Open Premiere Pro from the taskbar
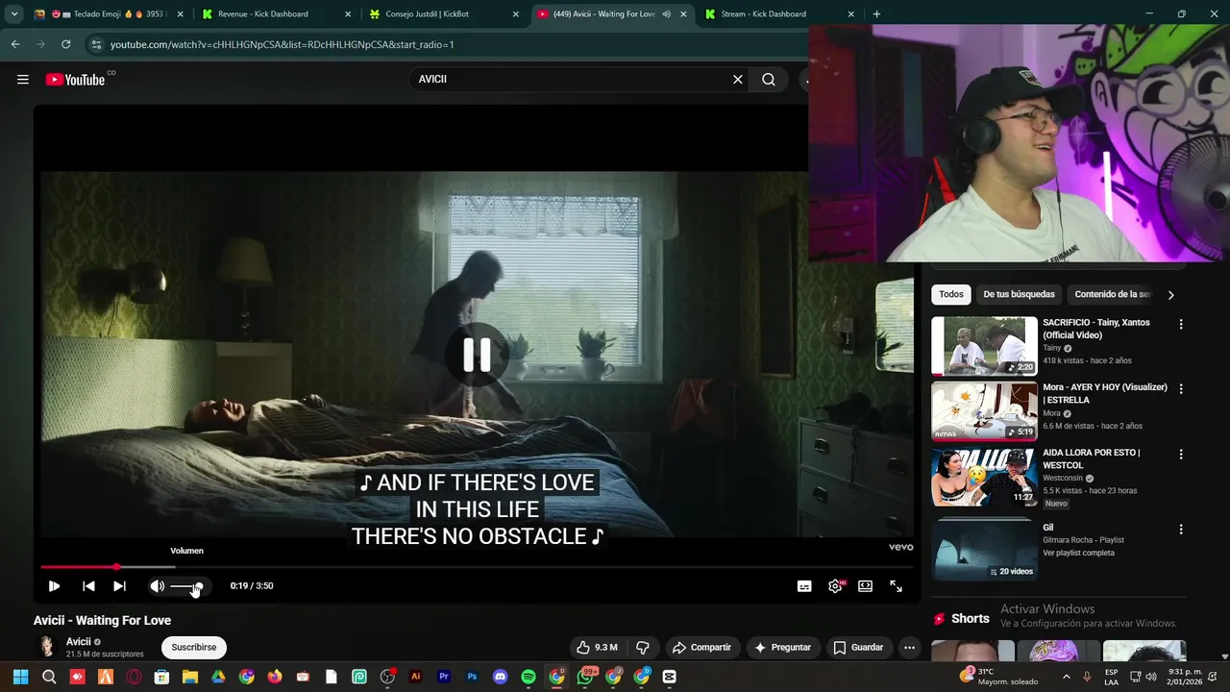This screenshot has width=1230, height=692. coord(444,677)
